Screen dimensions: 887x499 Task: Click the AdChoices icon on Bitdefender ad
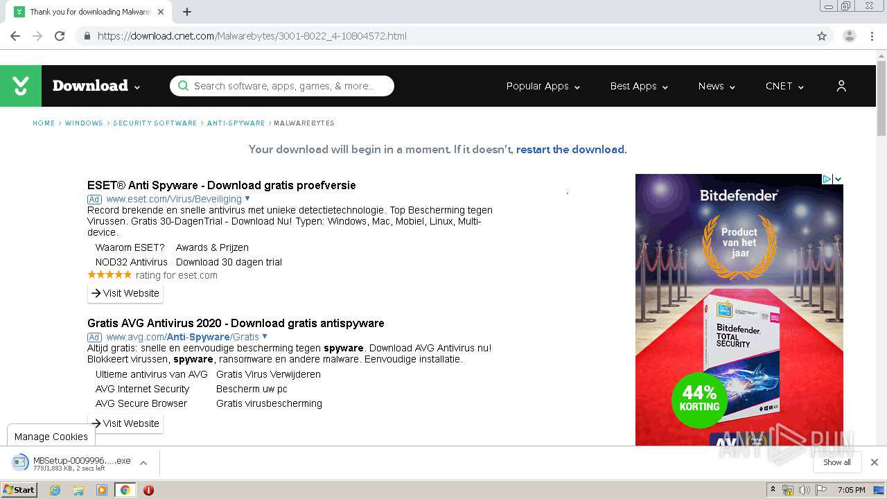827,179
